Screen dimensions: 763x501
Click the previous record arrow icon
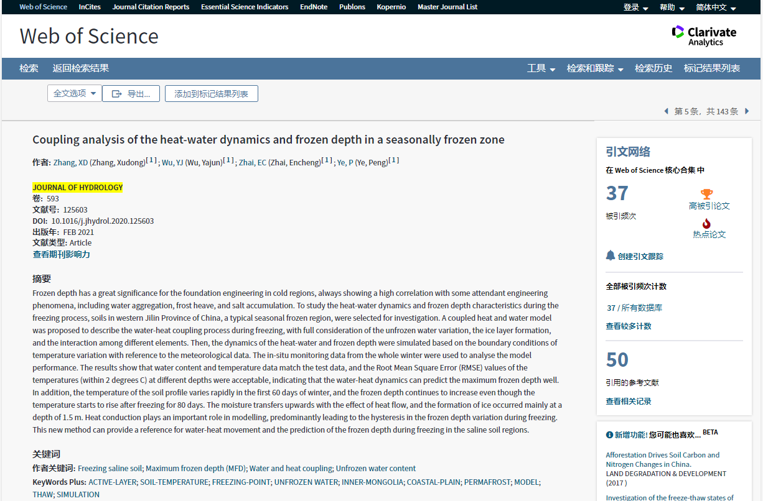tap(666, 111)
